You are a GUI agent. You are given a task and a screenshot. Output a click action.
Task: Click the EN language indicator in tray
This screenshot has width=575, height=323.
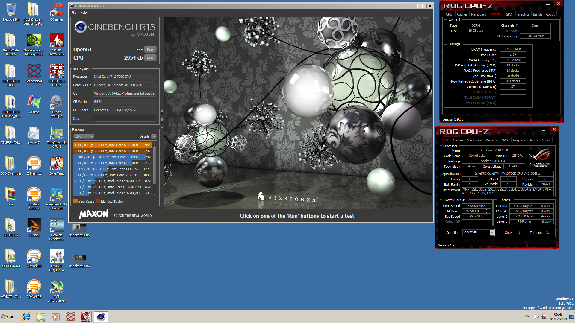tap(527, 316)
